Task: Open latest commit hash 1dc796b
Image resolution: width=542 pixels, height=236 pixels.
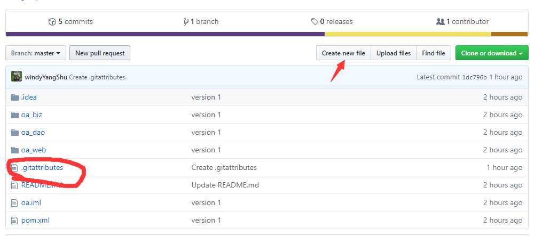Action: 474,77
